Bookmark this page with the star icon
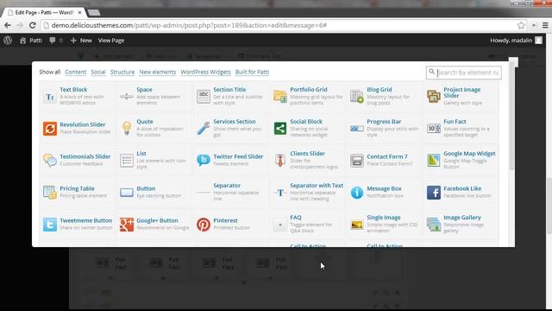The width and height of the screenshot is (552, 311). coord(521,25)
